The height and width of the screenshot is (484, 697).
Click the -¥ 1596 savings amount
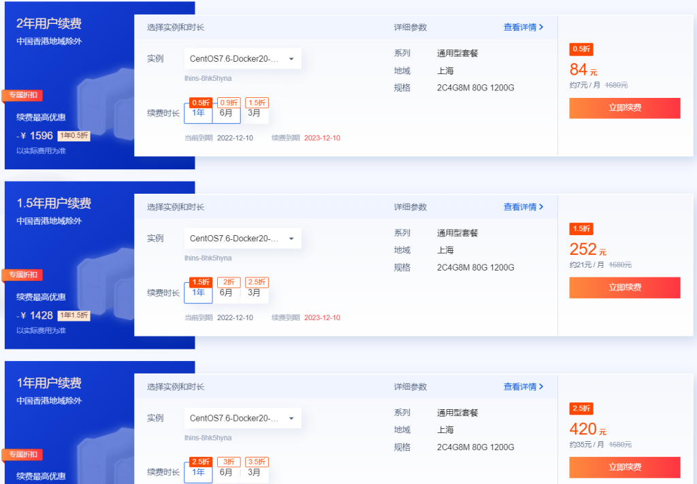[x=35, y=136]
